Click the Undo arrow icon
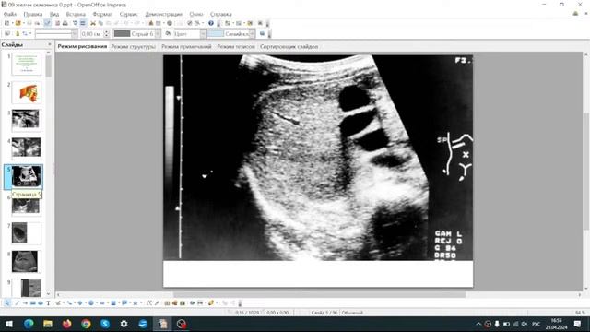This screenshot has width=590, height=332. (76, 23)
